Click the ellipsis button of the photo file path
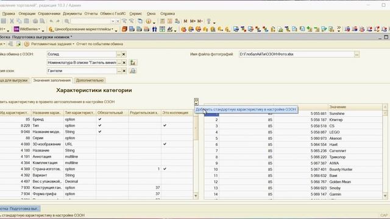Viewport: 390px width, 219px height. tap(357, 54)
